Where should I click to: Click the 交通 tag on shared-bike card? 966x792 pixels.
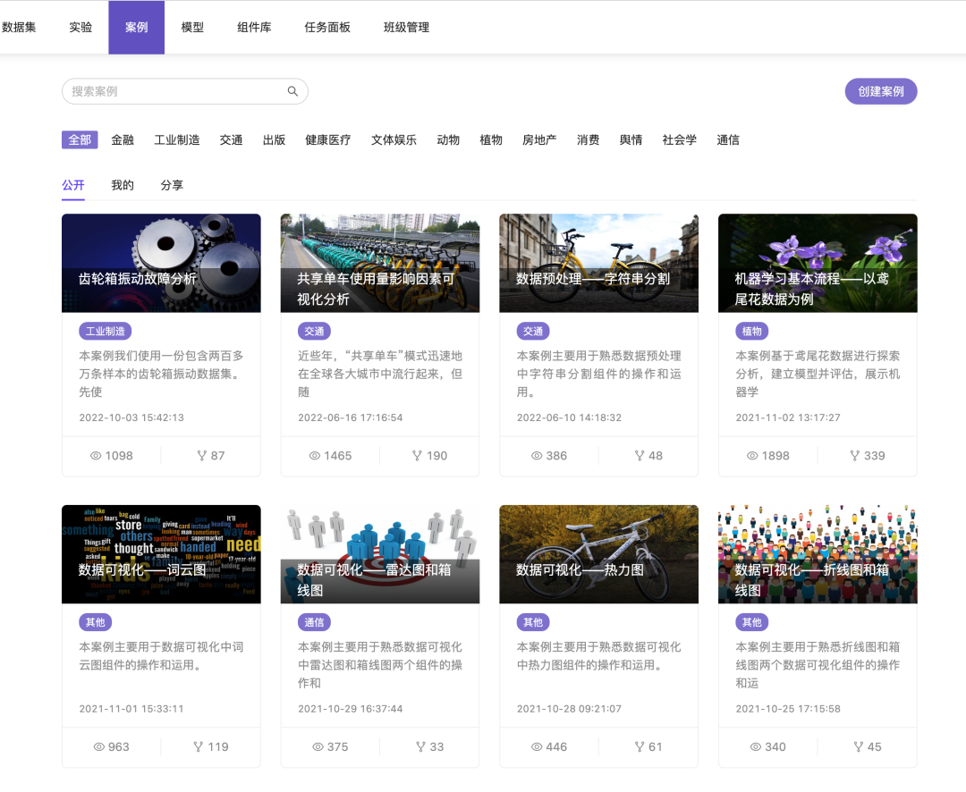click(314, 331)
